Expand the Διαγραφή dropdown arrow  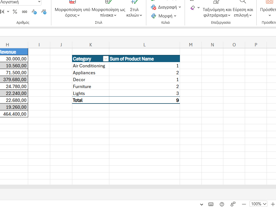click(x=180, y=7)
